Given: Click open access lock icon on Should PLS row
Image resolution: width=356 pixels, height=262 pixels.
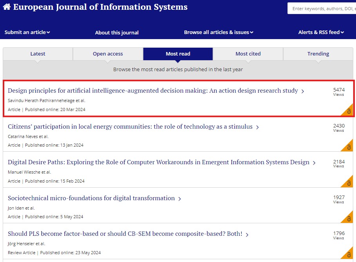Looking at the screenshot, I should pyautogui.click(x=349, y=255).
